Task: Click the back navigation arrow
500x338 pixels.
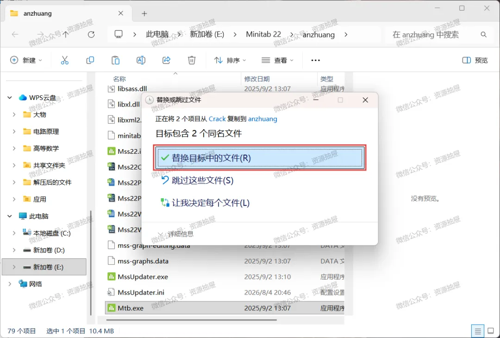Action: 15,34
